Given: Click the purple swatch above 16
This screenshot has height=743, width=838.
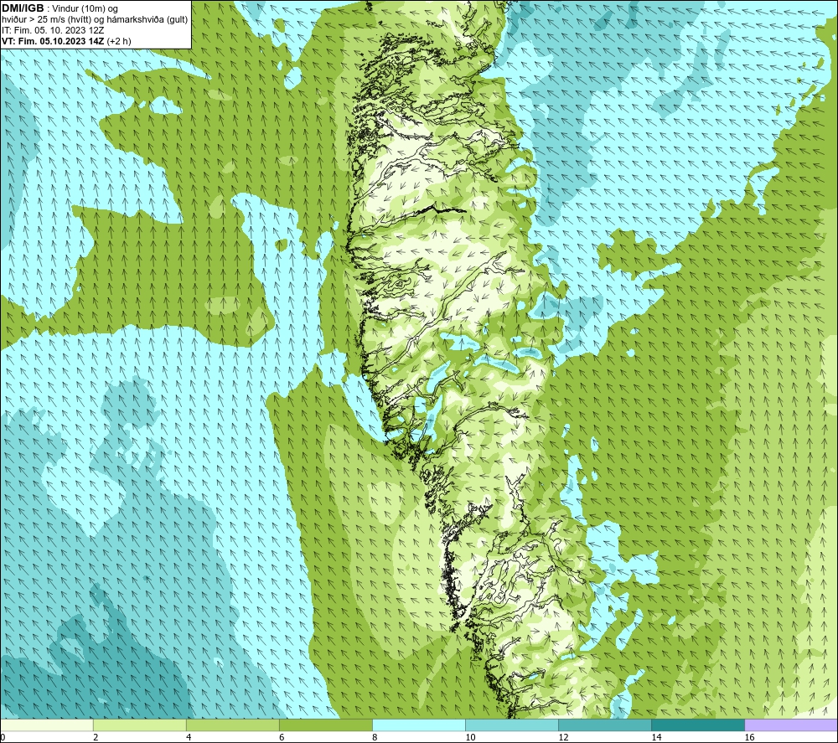Looking at the screenshot, I should point(791,725).
